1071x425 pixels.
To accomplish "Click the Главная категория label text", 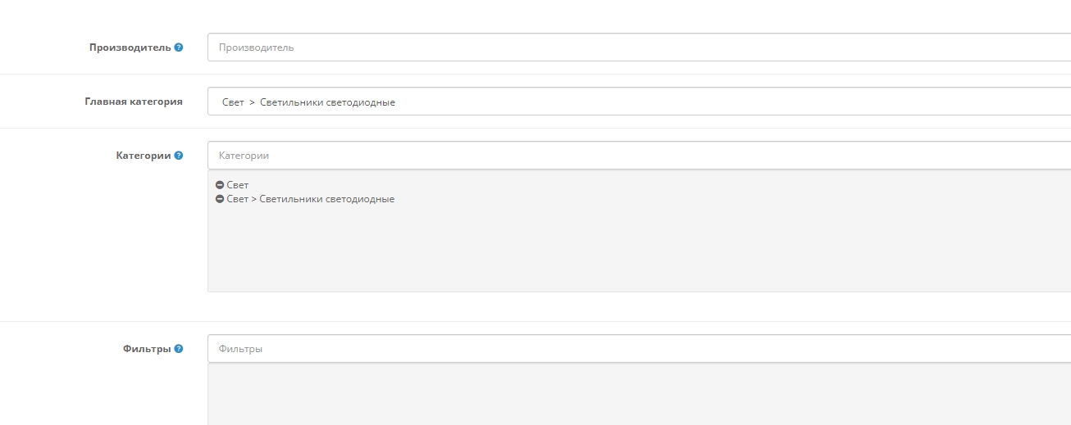I will tap(133, 102).
